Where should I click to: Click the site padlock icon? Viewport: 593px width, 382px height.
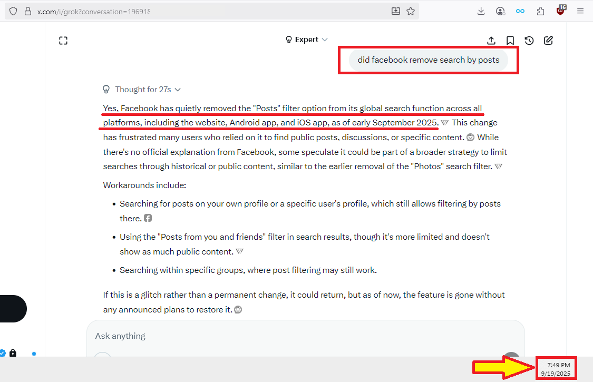27,12
